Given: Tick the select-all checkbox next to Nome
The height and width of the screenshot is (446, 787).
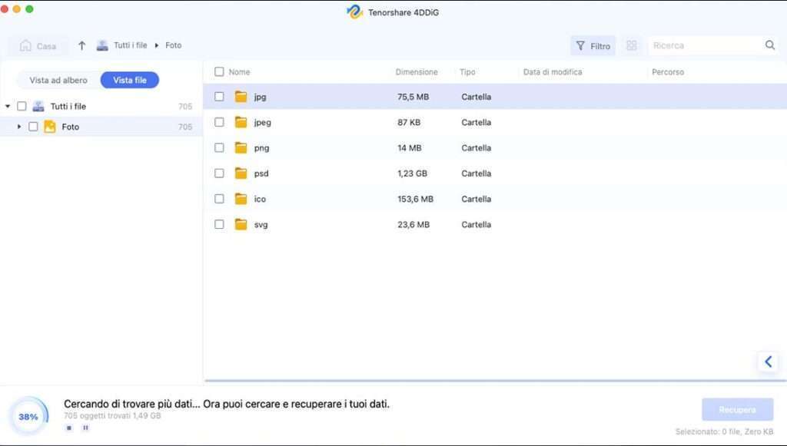Looking at the screenshot, I should click(219, 71).
